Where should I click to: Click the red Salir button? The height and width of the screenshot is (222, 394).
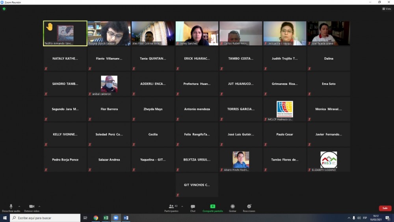coord(385,208)
